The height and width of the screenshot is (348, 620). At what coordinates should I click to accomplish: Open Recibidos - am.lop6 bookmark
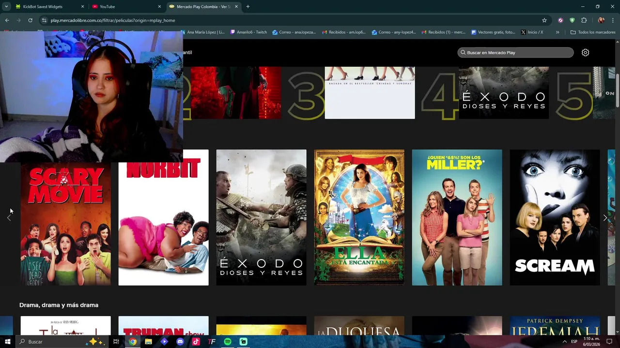point(343,32)
